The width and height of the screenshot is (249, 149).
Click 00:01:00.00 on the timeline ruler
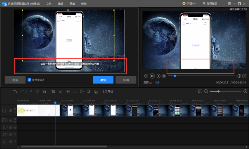point(132,101)
